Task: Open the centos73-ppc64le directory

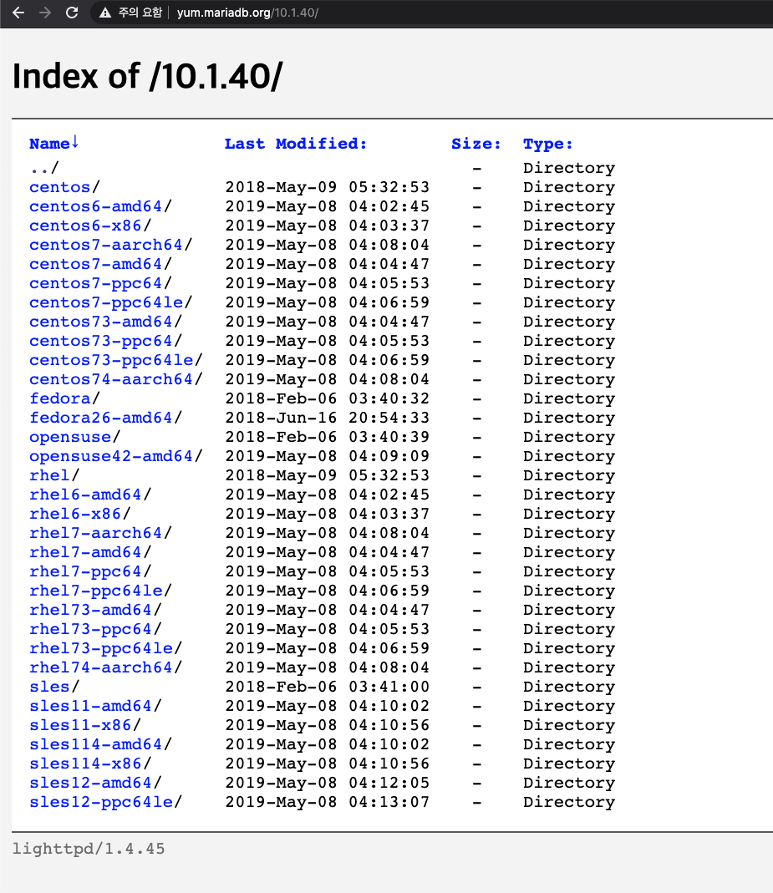Action: click(112, 361)
